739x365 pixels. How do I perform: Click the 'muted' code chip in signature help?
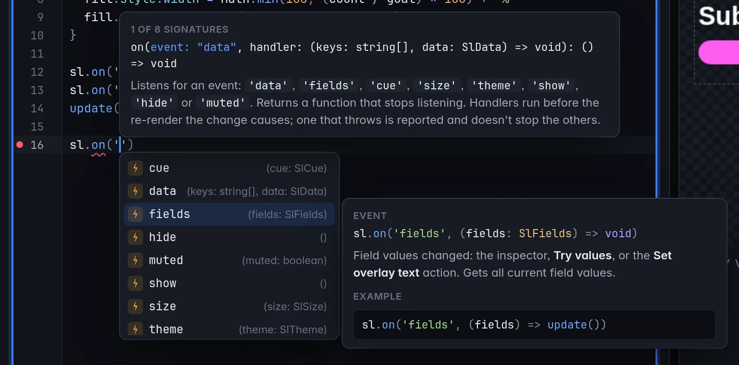click(x=223, y=103)
